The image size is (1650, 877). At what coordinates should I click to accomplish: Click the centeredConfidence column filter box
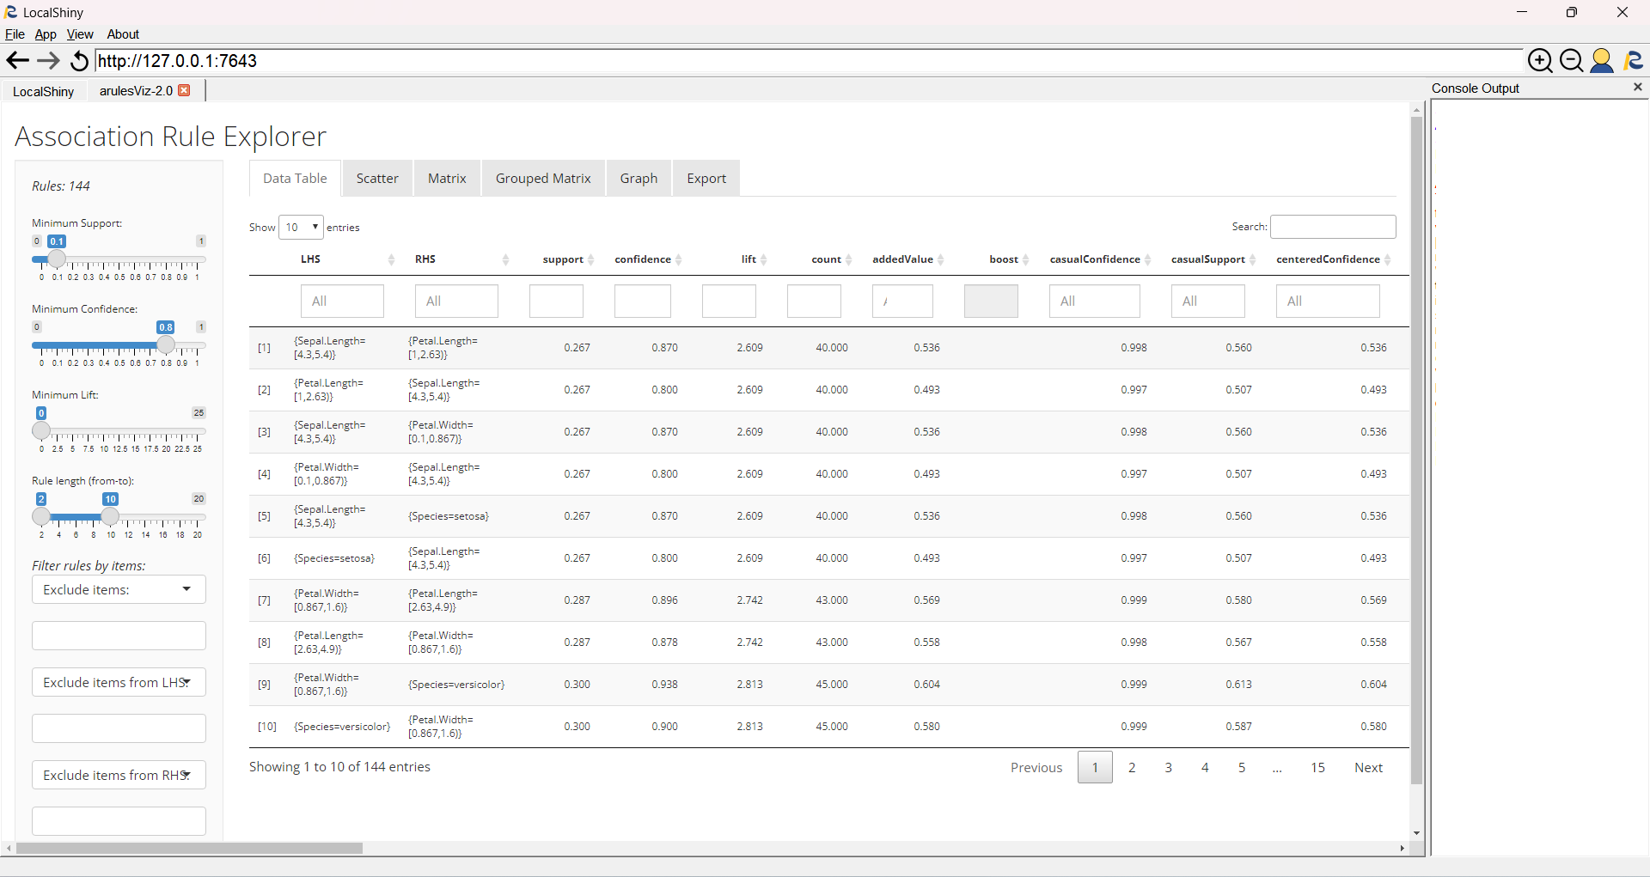tap(1328, 301)
